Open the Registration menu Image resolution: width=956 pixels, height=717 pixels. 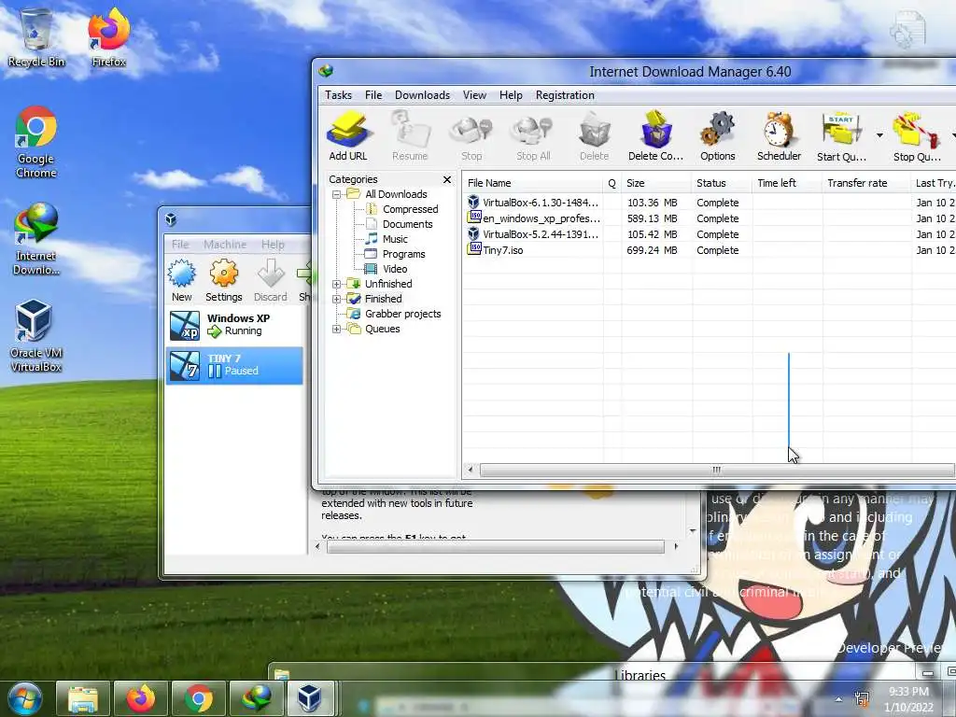pos(565,95)
